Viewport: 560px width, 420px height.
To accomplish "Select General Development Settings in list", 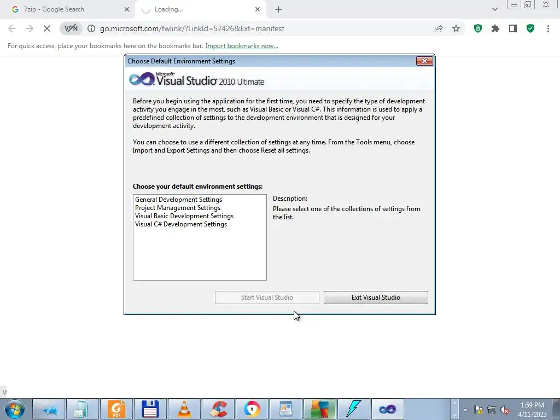I will point(179,200).
